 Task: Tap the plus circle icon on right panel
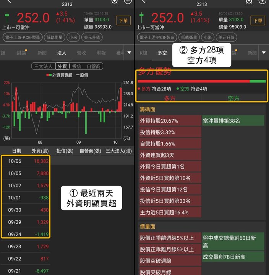pyautogui.click(x=263, y=2)
